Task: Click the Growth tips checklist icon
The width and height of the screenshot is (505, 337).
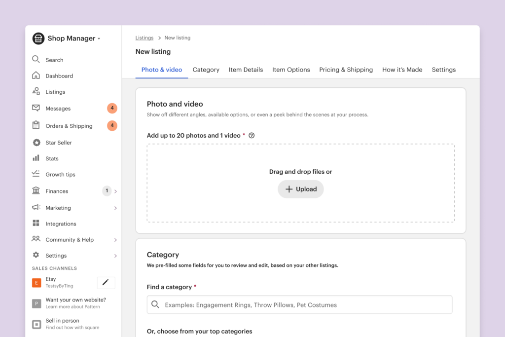Action: (x=36, y=174)
